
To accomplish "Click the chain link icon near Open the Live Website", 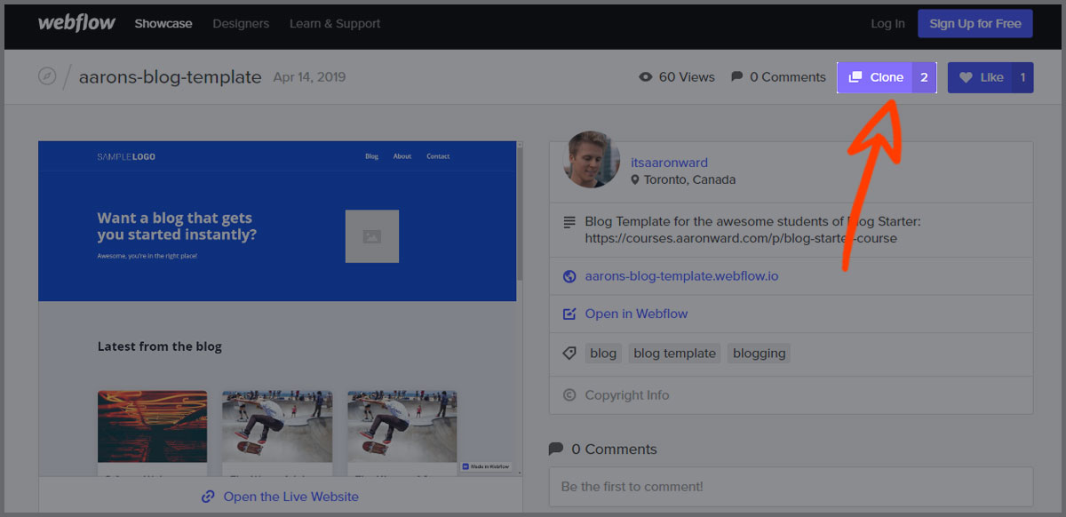I will [x=208, y=497].
